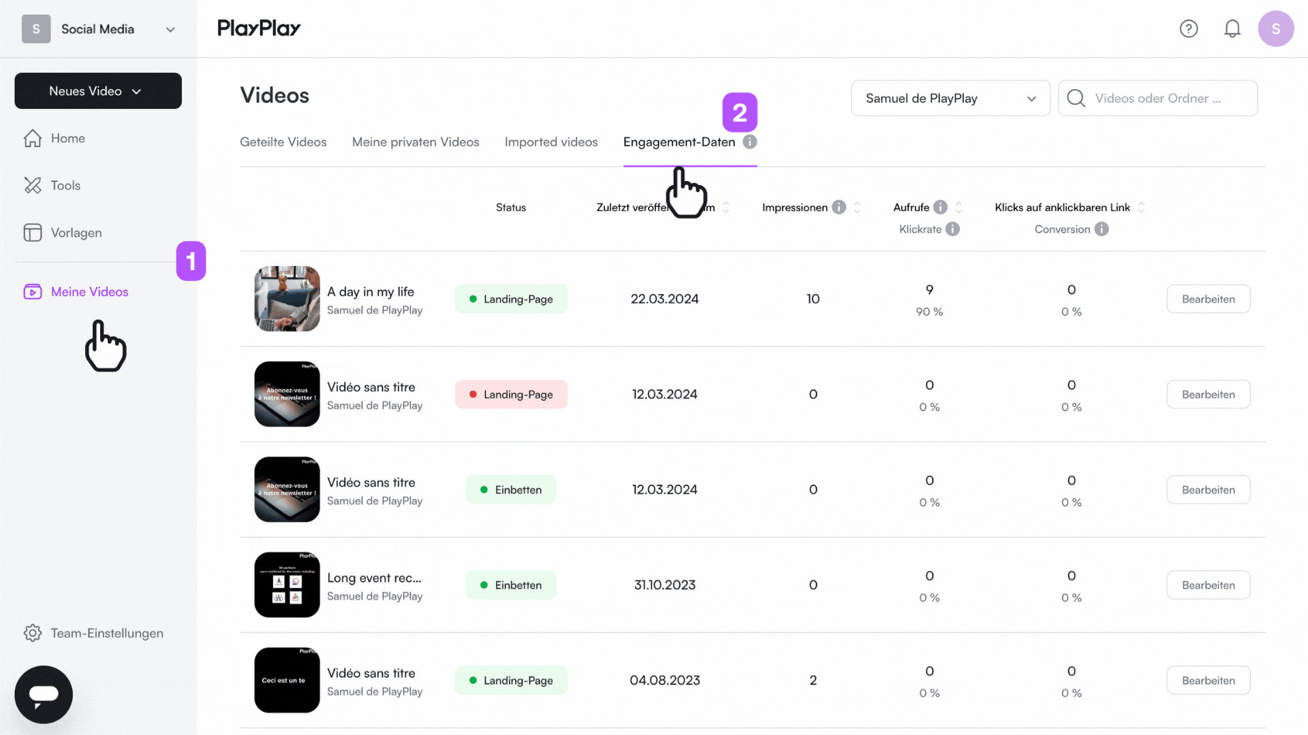Click the info icon next to Aufrufe
The height and width of the screenshot is (735, 1308).
pos(940,207)
